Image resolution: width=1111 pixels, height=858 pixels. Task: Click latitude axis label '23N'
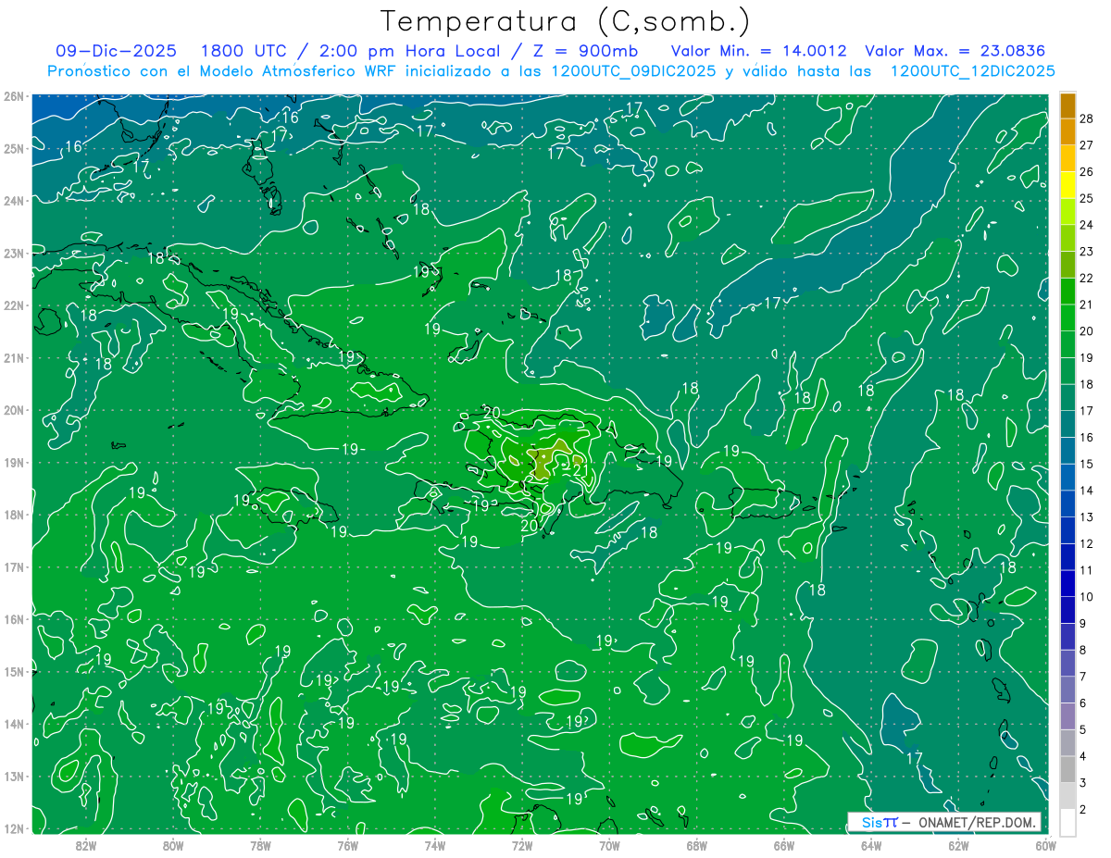click(x=14, y=253)
